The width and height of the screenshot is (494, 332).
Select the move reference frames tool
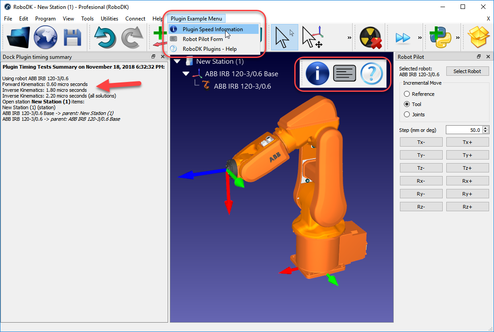click(x=312, y=37)
